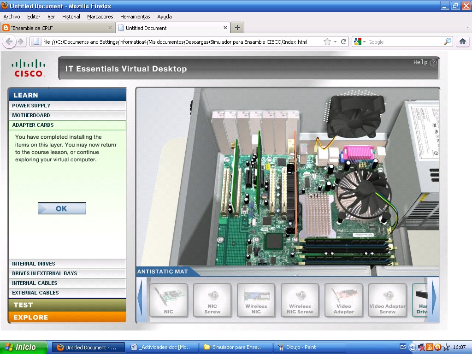This screenshot has width=472, height=354.
Task: Switch to the Ensamble de CPU tab
Action: (x=55, y=27)
